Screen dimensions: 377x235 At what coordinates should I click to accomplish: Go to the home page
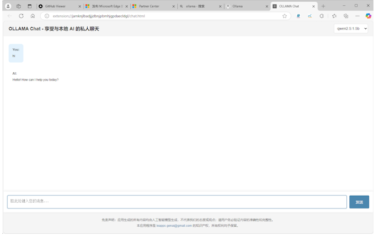click(x=33, y=16)
